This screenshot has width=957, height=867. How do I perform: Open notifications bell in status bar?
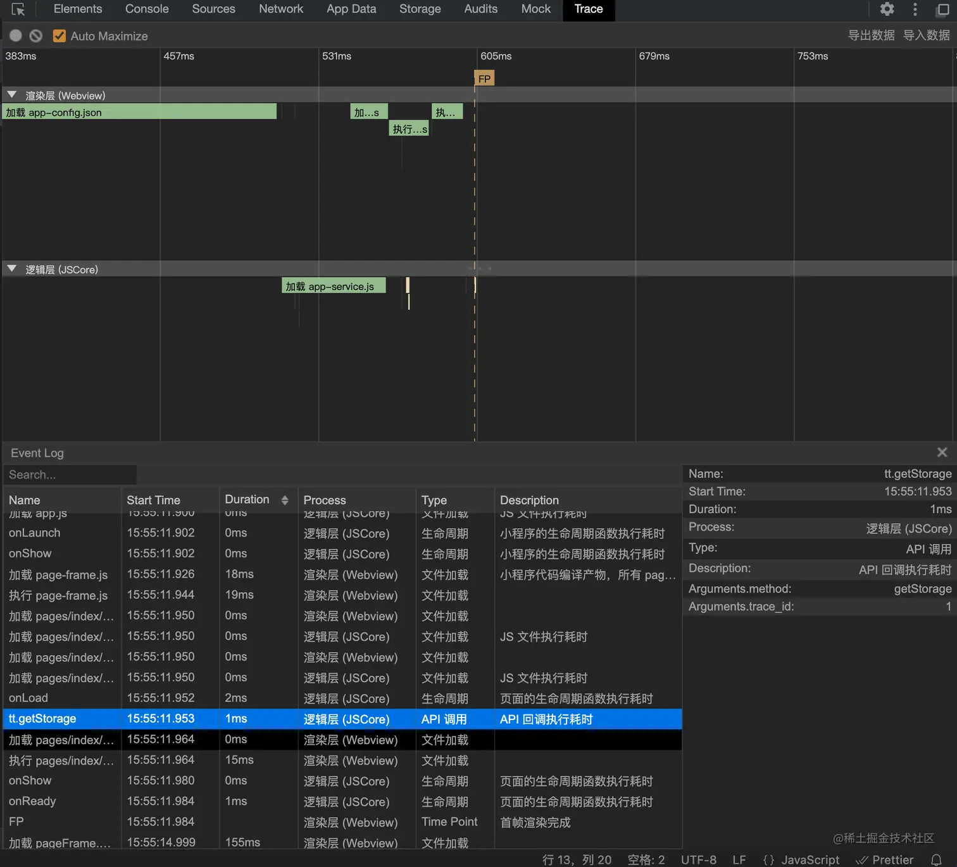click(x=937, y=859)
